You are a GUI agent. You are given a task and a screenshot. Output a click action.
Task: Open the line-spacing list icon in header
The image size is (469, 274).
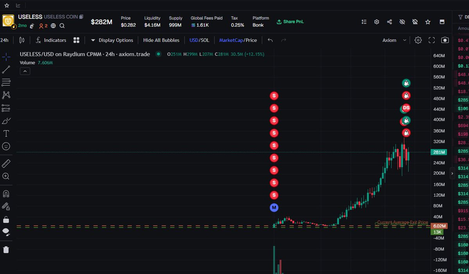click(x=364, y=22)
